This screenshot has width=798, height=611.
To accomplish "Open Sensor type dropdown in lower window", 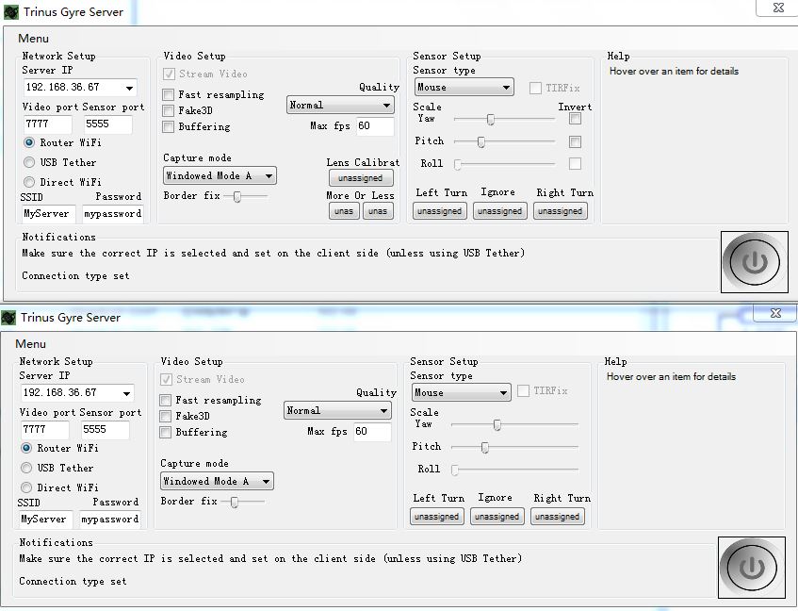I will pos(461,392).
